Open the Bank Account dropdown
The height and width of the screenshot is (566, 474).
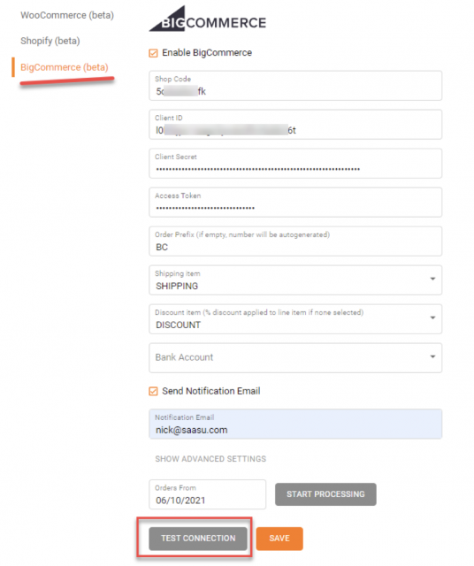(295, 358)
